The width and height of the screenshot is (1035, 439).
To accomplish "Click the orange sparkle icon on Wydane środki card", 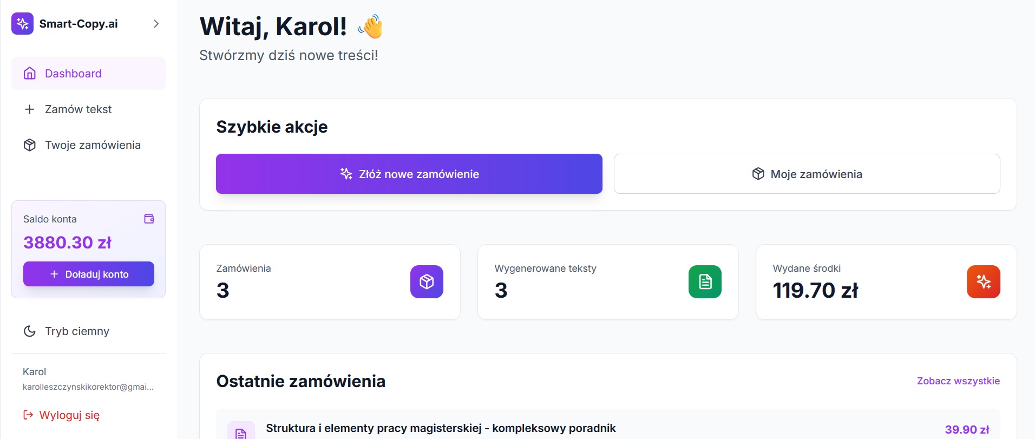I will pos(984,281).
